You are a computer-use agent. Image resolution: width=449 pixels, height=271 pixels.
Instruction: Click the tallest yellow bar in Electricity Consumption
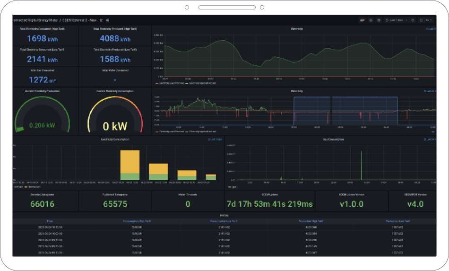pyautogui.click(x=130, y=162)
